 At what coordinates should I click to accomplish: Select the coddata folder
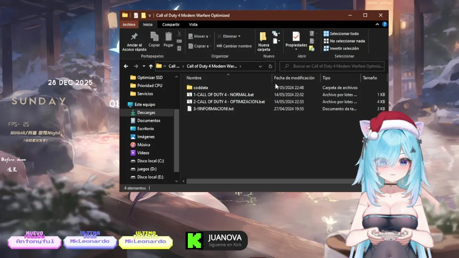point(197,87)
